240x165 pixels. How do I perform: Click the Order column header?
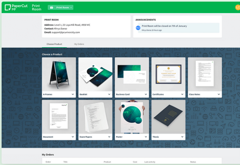click(48, 162)
